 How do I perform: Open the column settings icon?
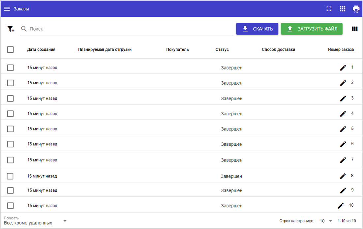[355, 29]
